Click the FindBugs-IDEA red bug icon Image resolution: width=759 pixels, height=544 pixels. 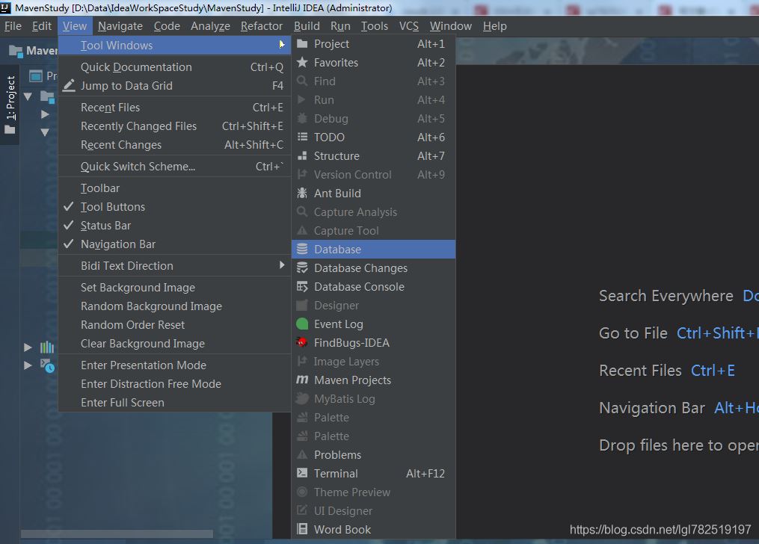click(x=302, y=343)
